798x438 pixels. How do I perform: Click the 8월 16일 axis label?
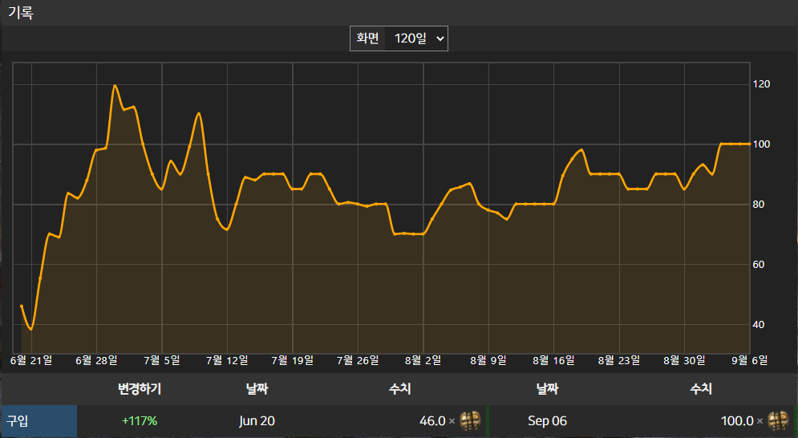(x=553, y=360)
